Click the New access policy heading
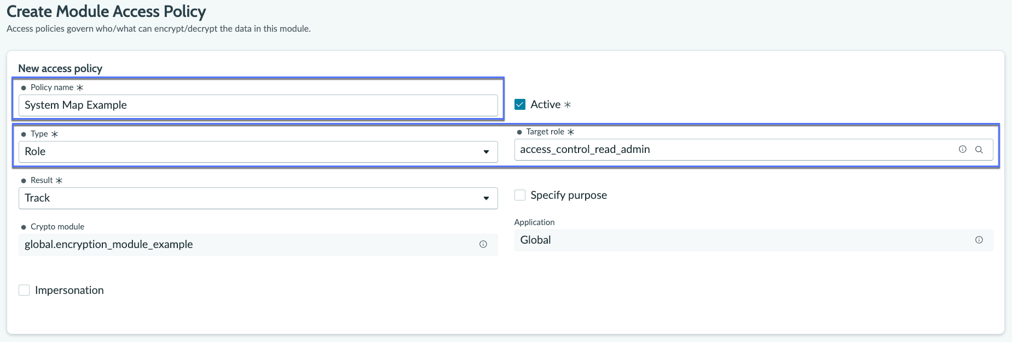The height and width of the screenshot is (342, 1012). (60, 68)
